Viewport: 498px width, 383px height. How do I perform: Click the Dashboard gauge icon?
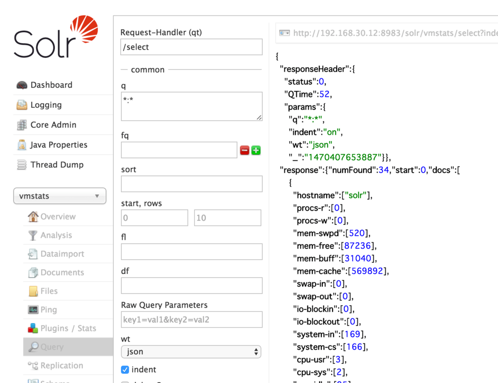pyautogui.click(x=22, y=85)
